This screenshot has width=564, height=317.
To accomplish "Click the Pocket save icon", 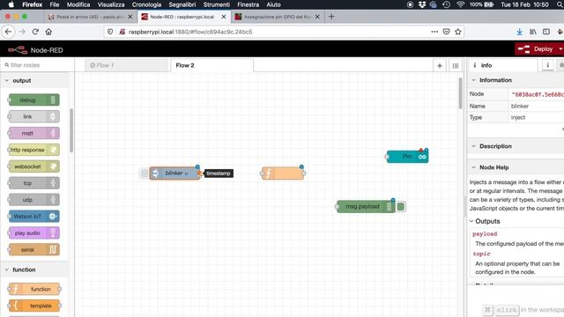I will coord(447,32).
